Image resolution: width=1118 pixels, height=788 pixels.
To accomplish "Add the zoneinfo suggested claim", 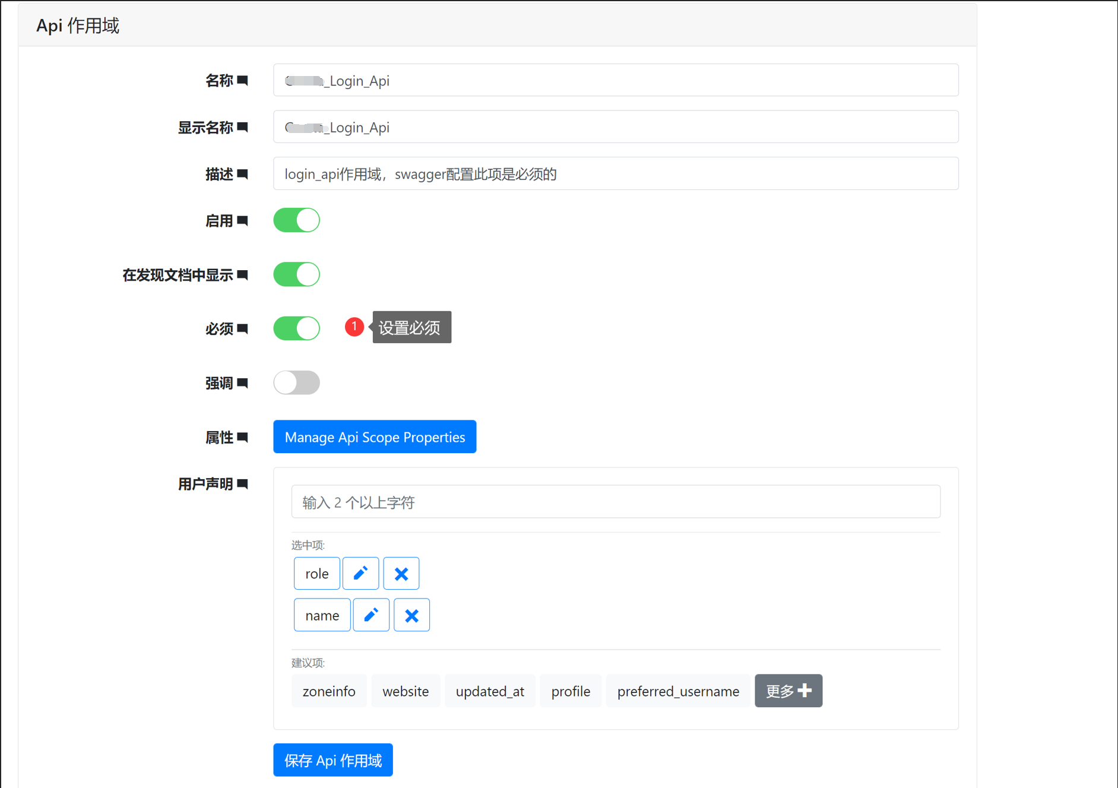I will click(329, 691).
